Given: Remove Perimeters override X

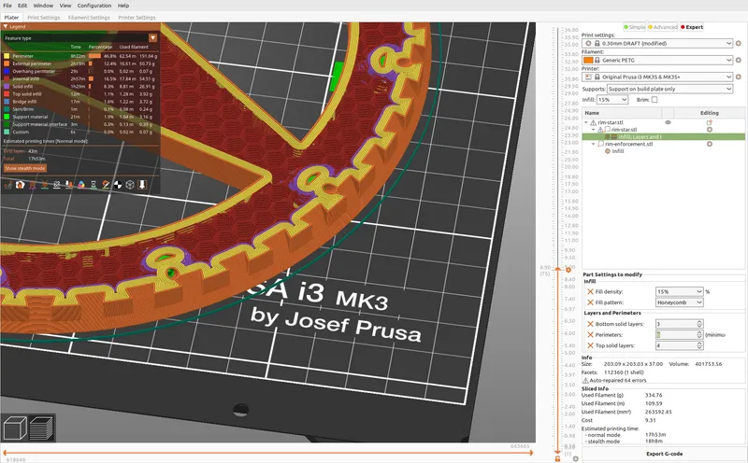Looking at the screenshot, I should [590, 335].
